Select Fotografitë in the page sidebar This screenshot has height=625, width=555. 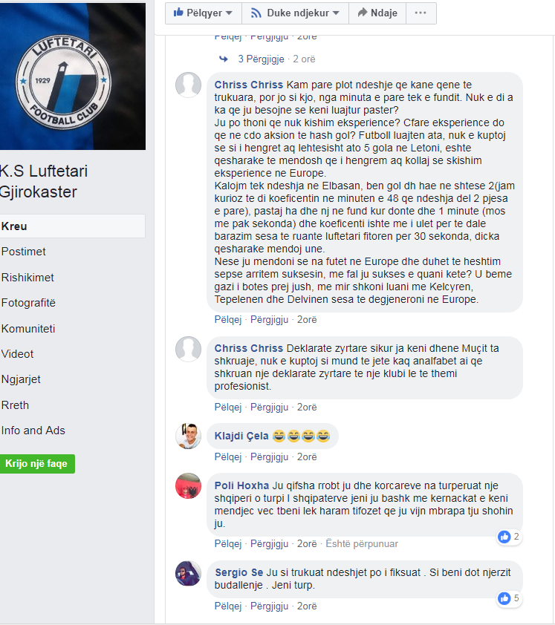pyautogui.click(x=28, y=303)
